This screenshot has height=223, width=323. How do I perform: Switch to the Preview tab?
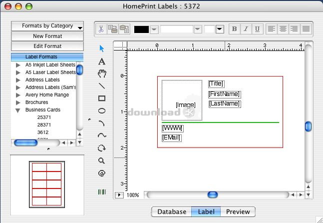238,212
